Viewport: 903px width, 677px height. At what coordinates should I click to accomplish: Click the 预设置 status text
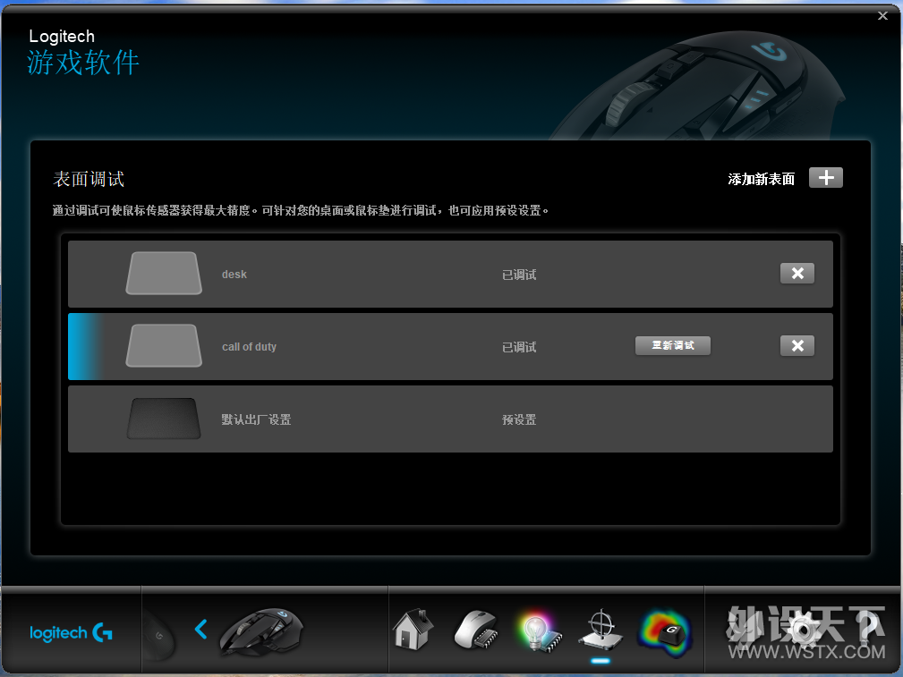coord(519,419)
